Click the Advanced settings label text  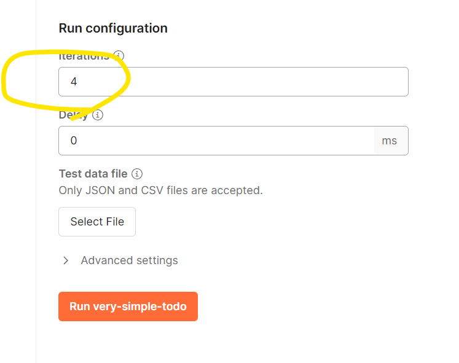click(x=130, y=260)
